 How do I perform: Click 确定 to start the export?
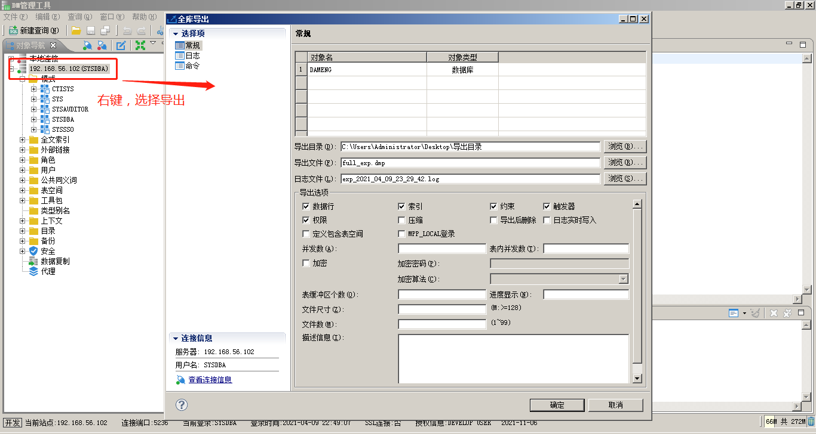coord(556,405)
